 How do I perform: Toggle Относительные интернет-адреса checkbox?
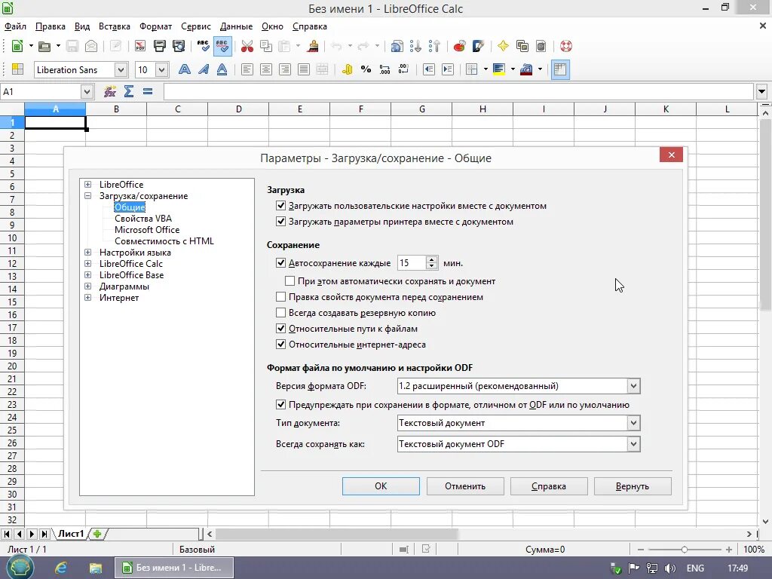tap(280, 344)
